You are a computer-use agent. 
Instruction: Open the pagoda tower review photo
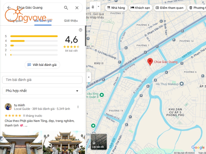[64, 142]
